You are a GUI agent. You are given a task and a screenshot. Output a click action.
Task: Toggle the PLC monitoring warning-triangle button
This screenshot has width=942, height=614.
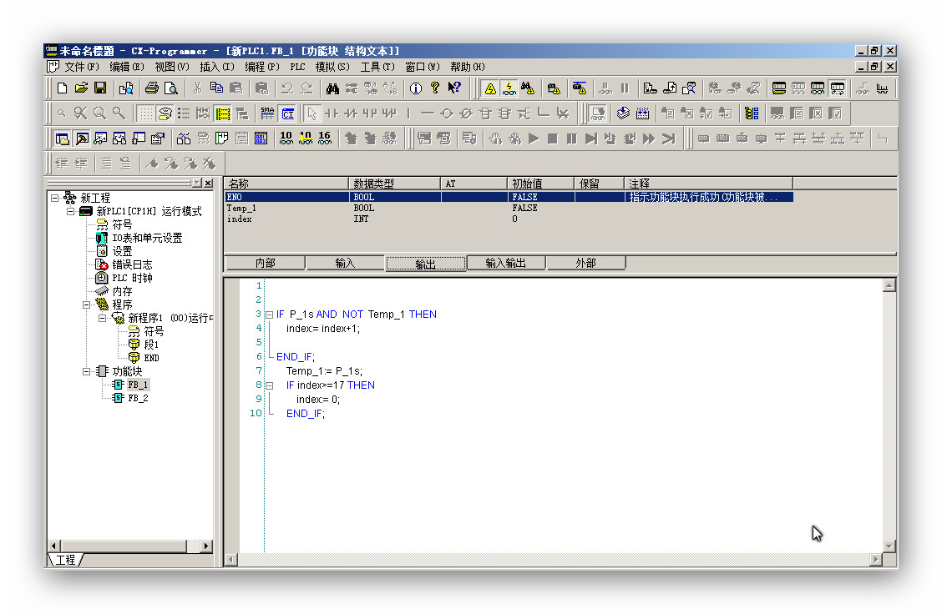[509, 88]
